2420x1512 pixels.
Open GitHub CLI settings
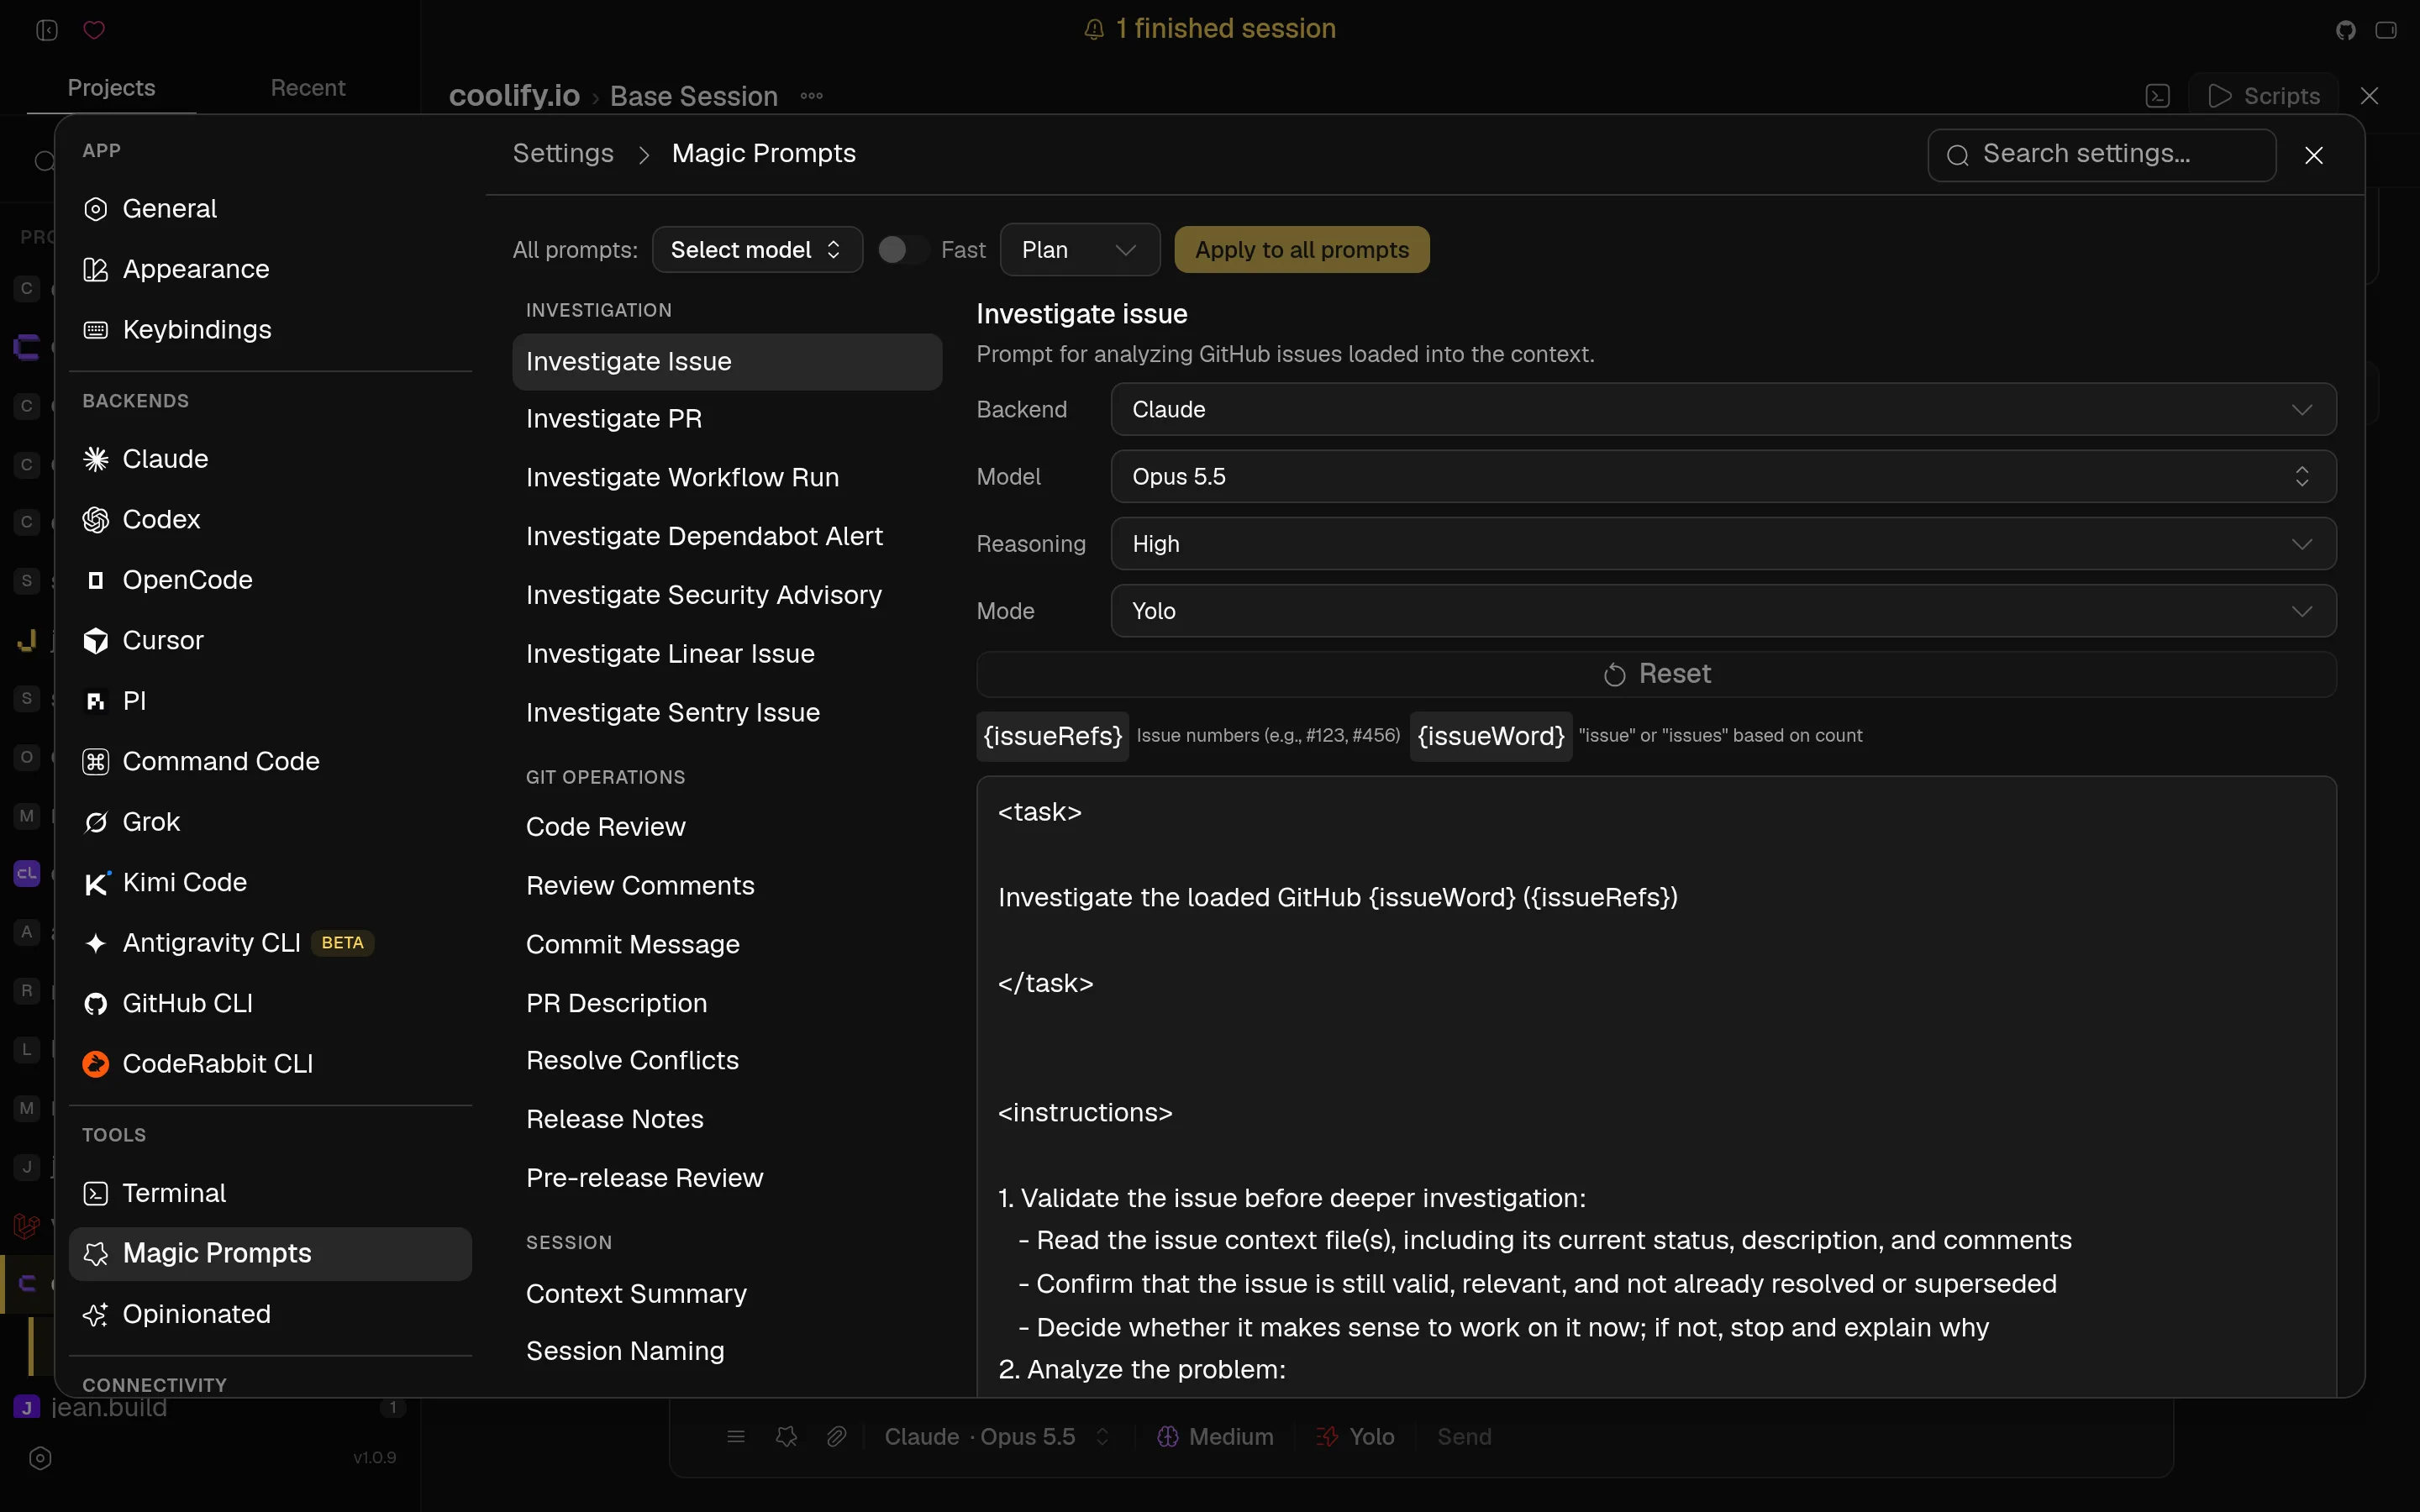[270, 1003]
